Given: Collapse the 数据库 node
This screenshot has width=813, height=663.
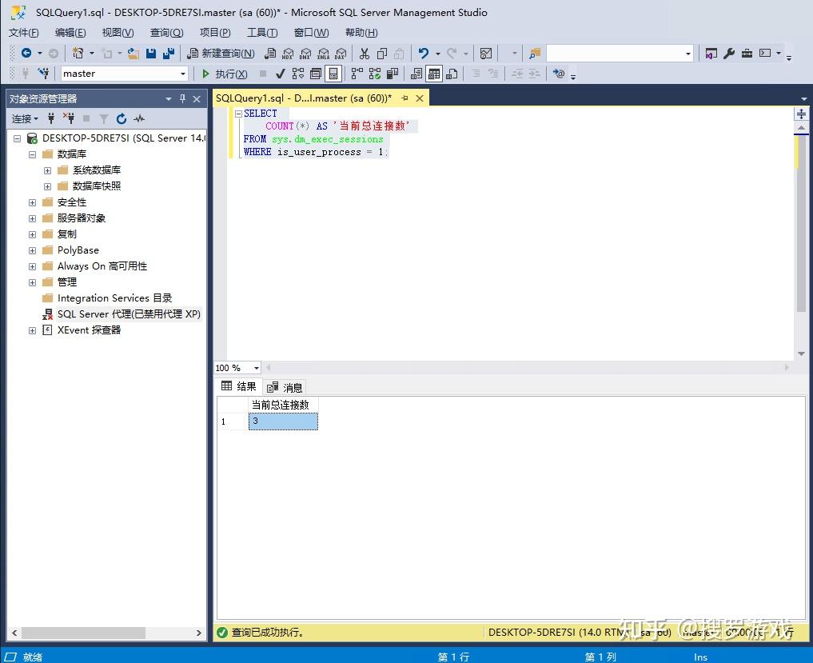Looking at the screenshot, I should pos(32,154).
